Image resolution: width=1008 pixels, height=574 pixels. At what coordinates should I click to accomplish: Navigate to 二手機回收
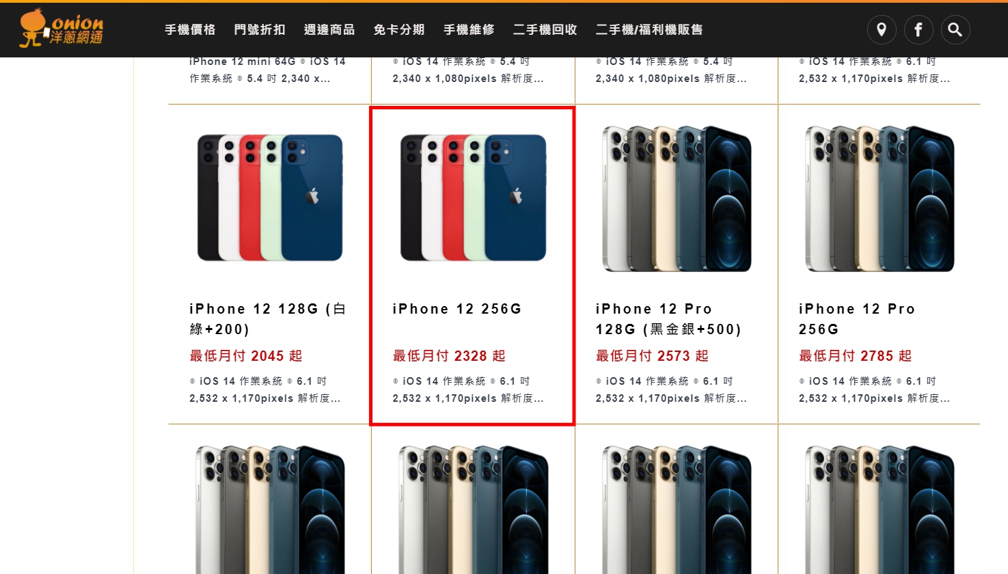click(x=545, y=29)
